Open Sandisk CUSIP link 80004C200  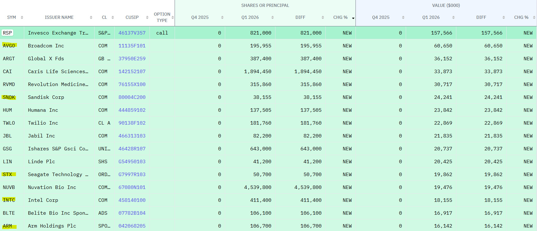coord(132,97)
